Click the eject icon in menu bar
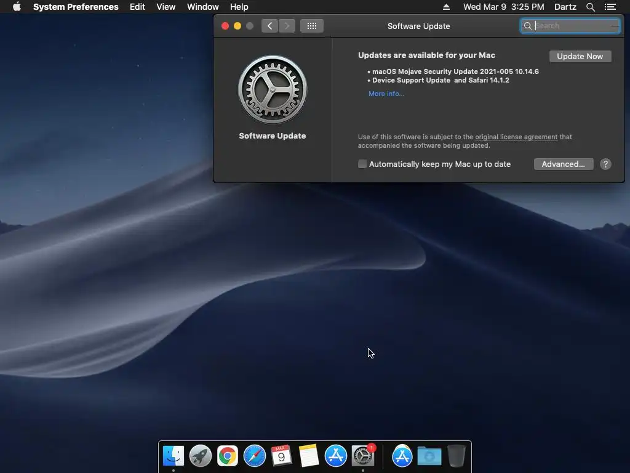The height and width of the screenshot is (473, 630). tap(446, 7)
